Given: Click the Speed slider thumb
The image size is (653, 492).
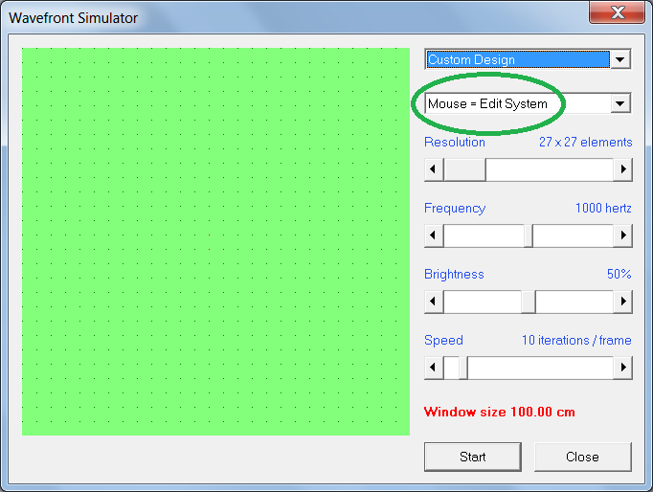Looking at the screenshot, I should pos(463,368).
